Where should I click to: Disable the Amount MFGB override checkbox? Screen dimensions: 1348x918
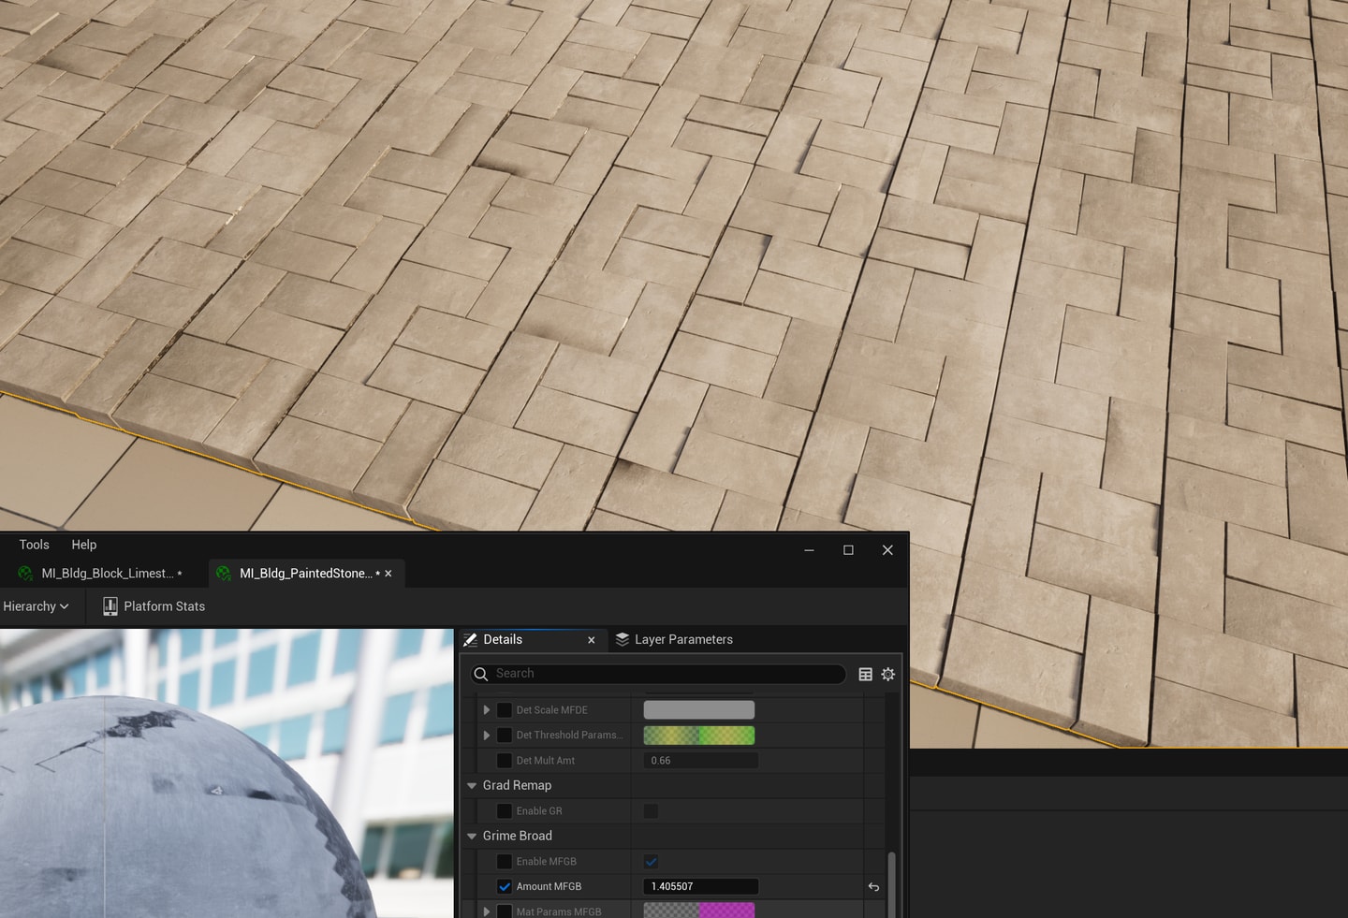(x=505, y=887)
